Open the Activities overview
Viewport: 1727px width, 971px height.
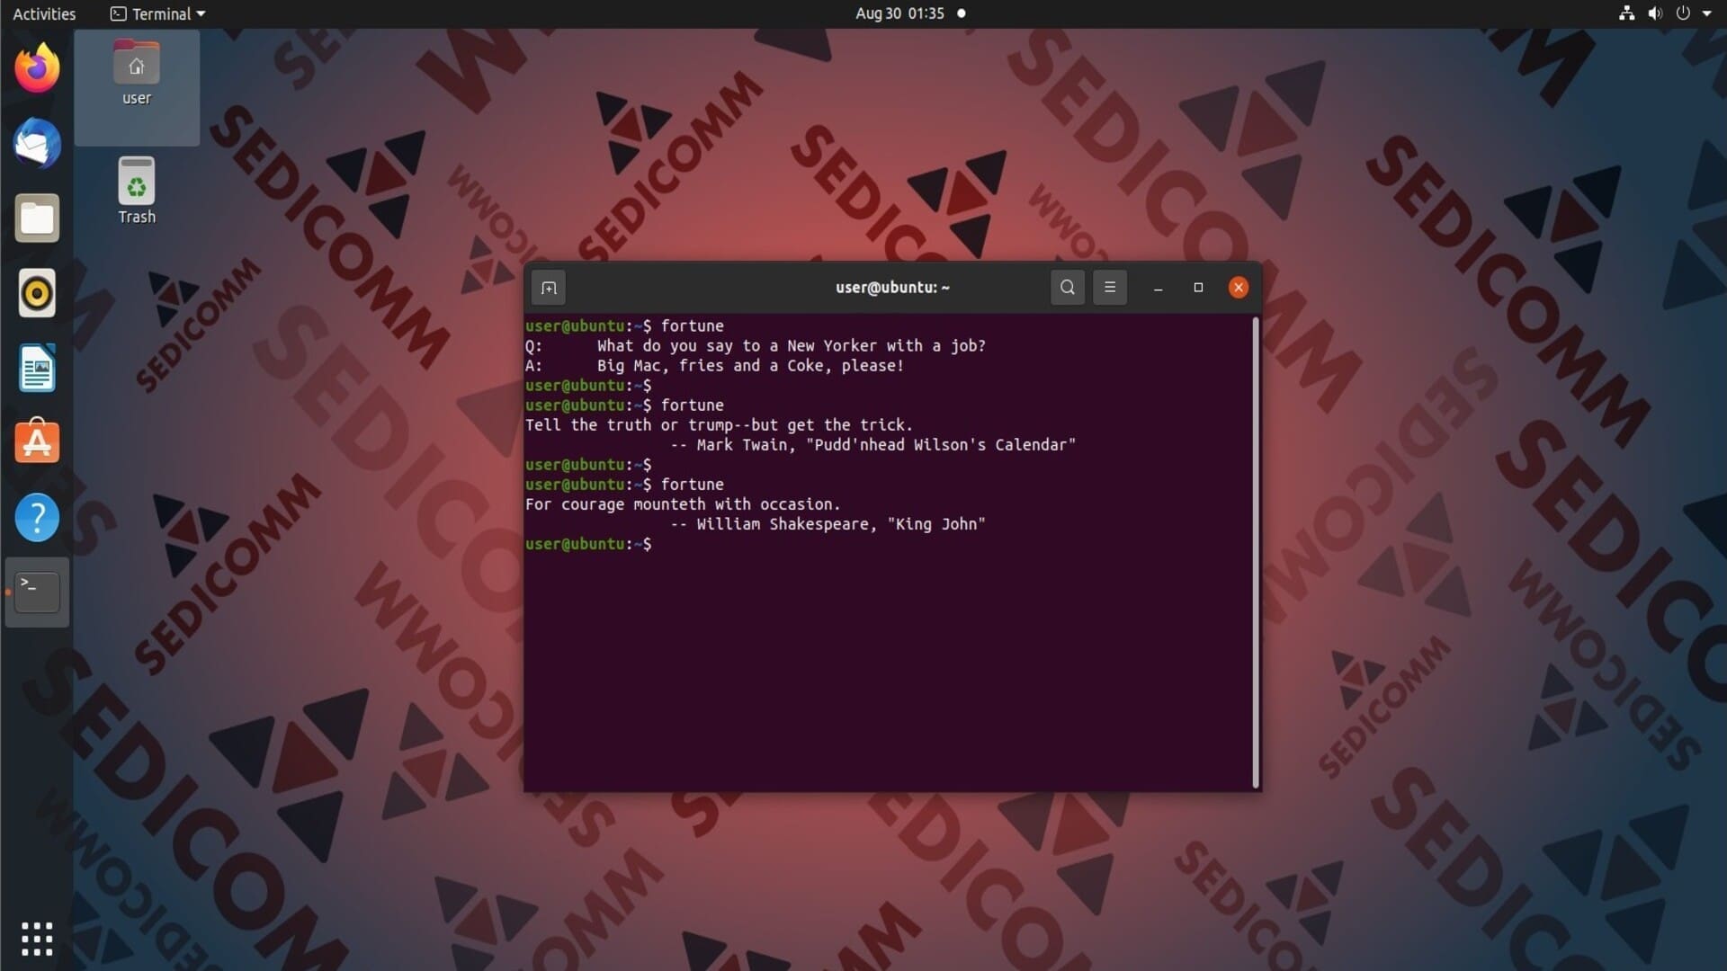(x=44, y=13)
